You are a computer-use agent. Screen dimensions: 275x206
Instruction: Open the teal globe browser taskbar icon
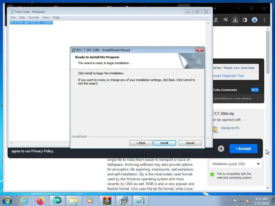57,201
